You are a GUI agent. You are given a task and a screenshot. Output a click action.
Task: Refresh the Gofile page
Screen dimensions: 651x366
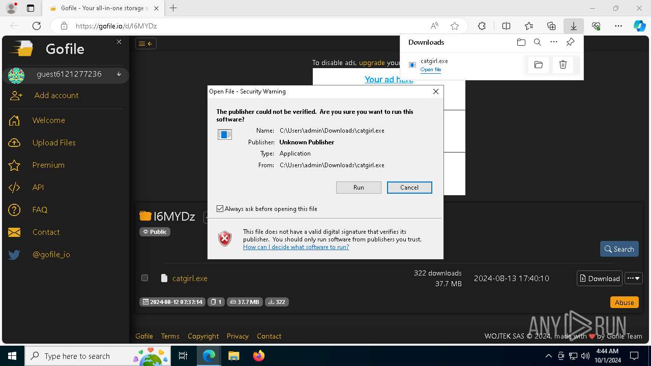(37, 26)
